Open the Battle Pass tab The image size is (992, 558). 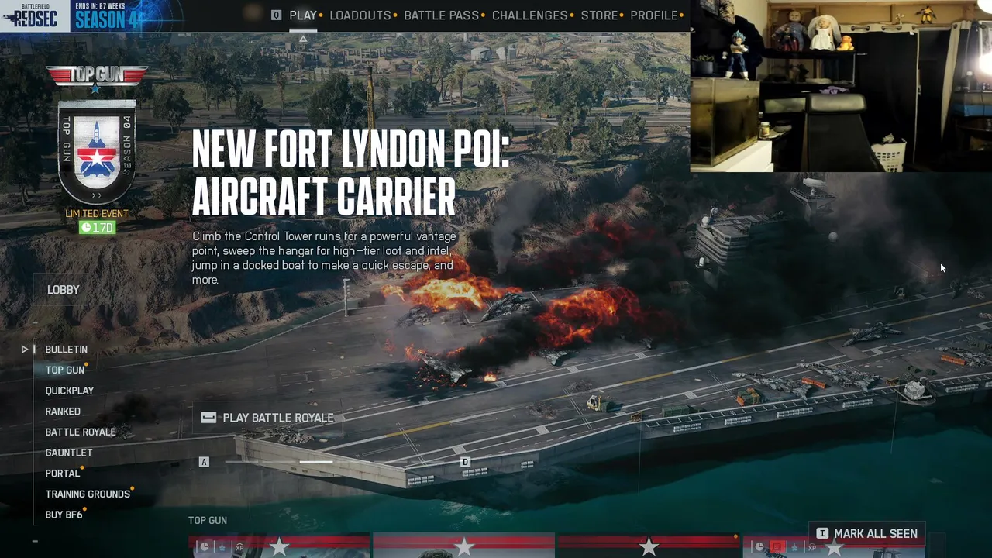[x=442, y=15]
